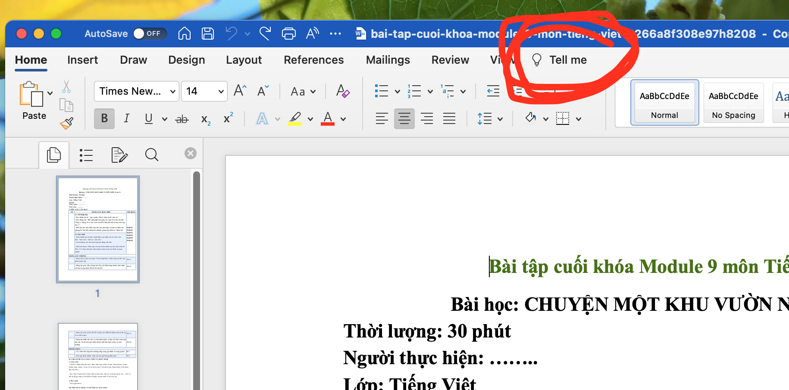
Task: Expand numbered list style arrow
Action: (x=430, y=91)
